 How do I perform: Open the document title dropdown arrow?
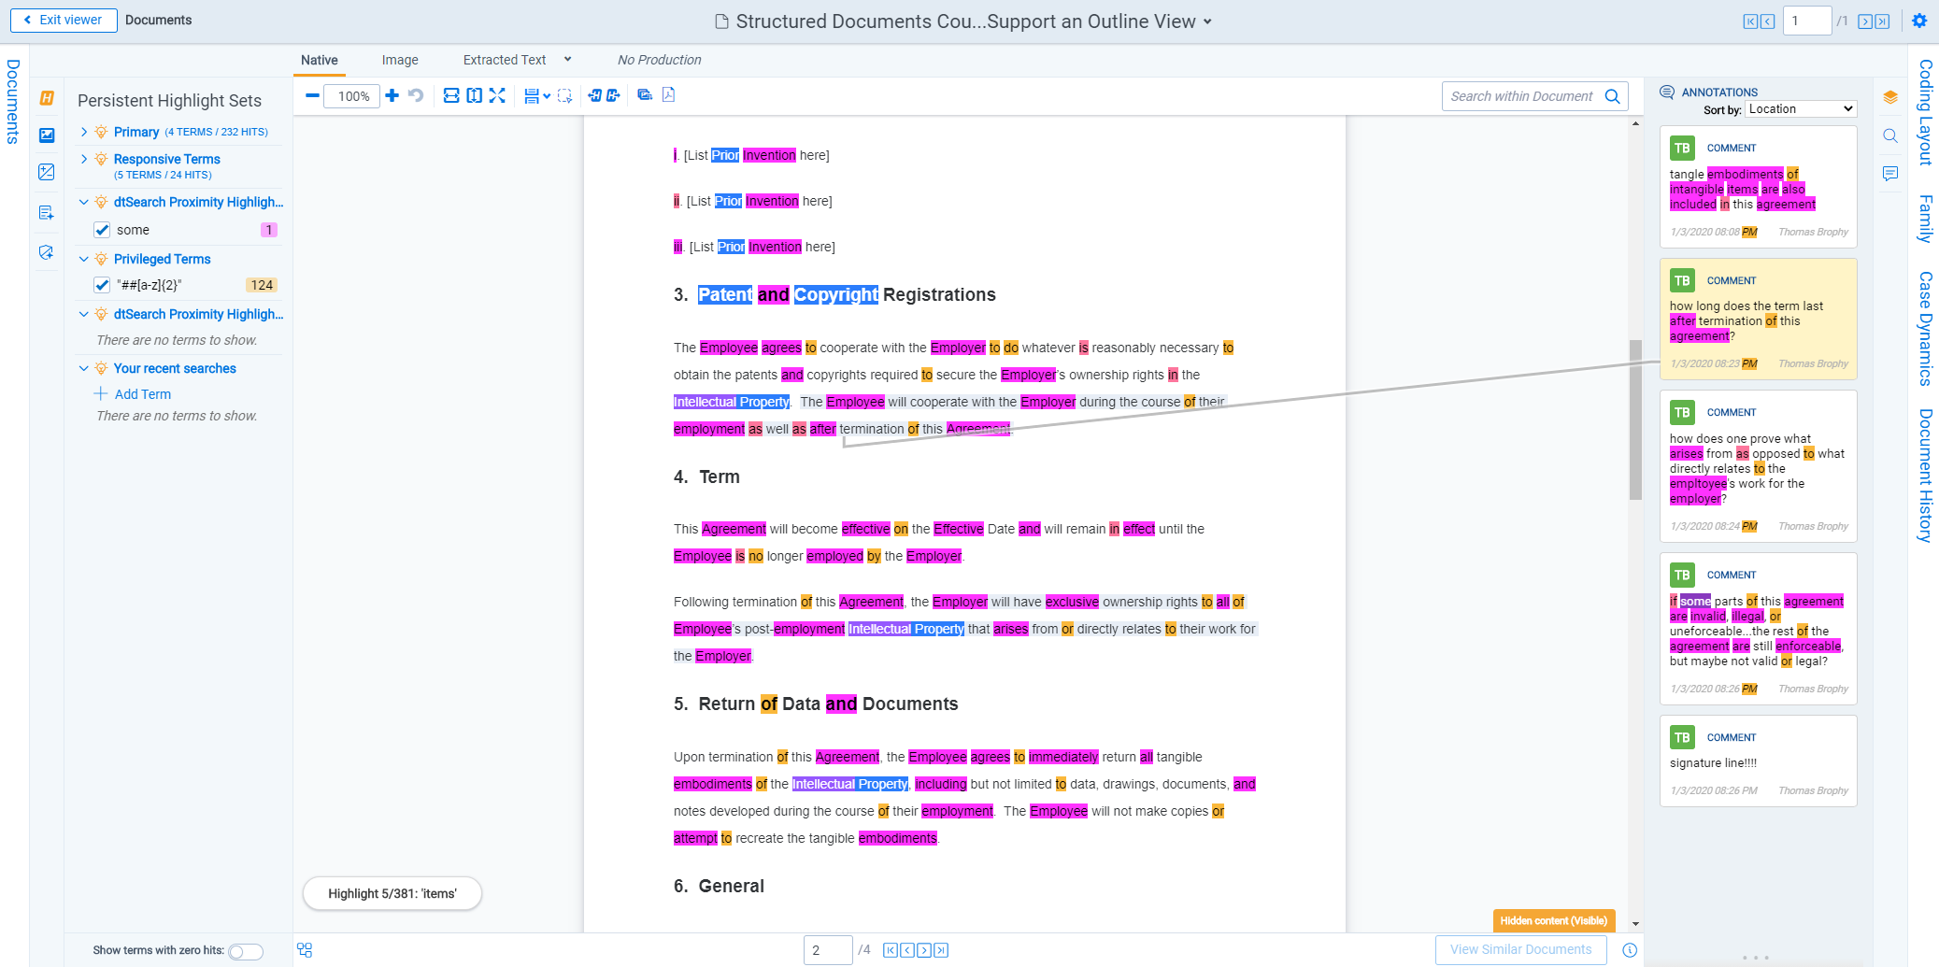[1207, 21]
